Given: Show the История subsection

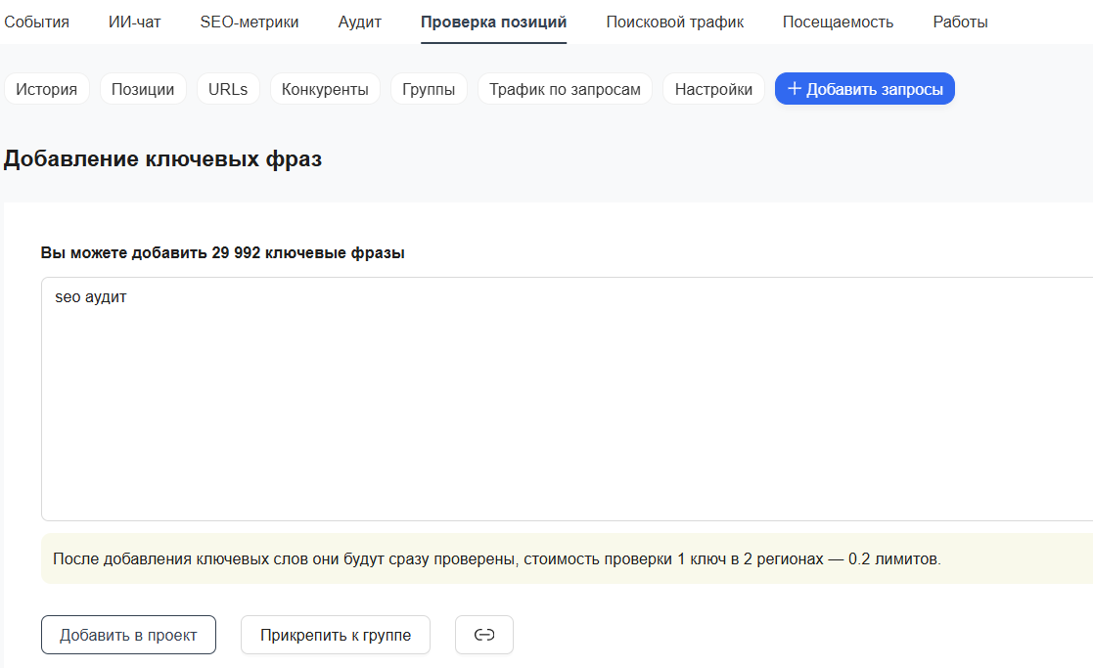Looking at the screenshot, I should 47,89.
